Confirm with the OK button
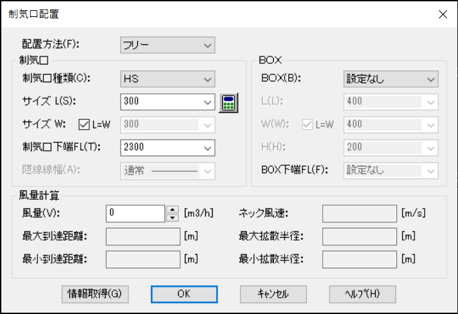458x314 pixels. 184,294
